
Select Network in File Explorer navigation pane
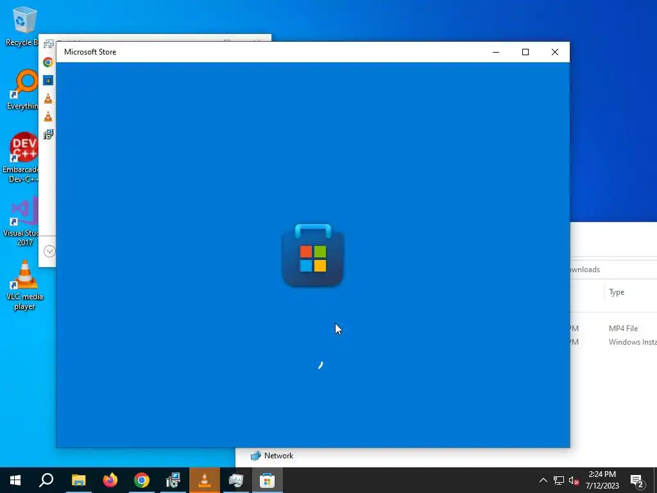[272, 456]
